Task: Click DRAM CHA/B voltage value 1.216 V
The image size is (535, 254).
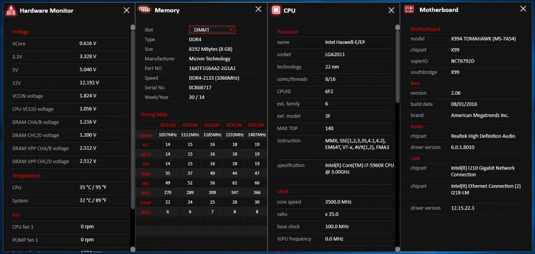Action: [88, 122]
